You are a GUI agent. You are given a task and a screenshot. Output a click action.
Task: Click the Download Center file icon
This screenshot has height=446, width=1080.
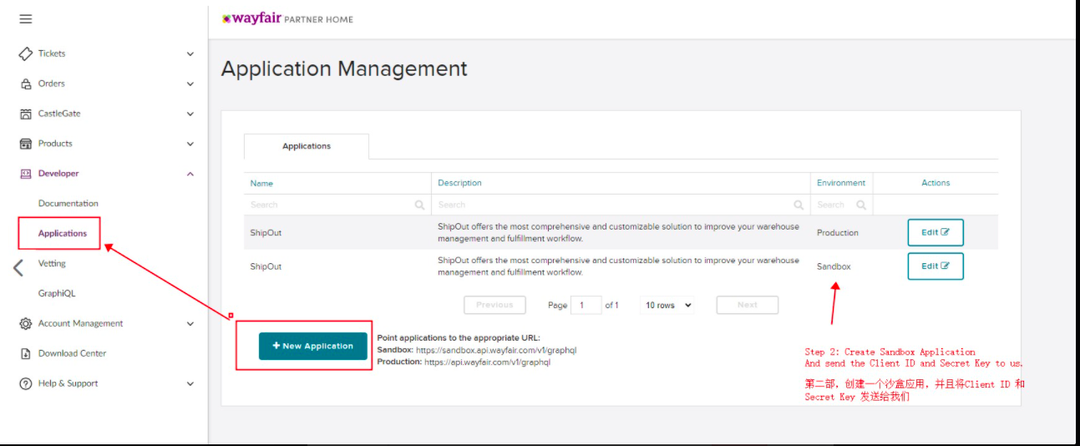(26, 353)
